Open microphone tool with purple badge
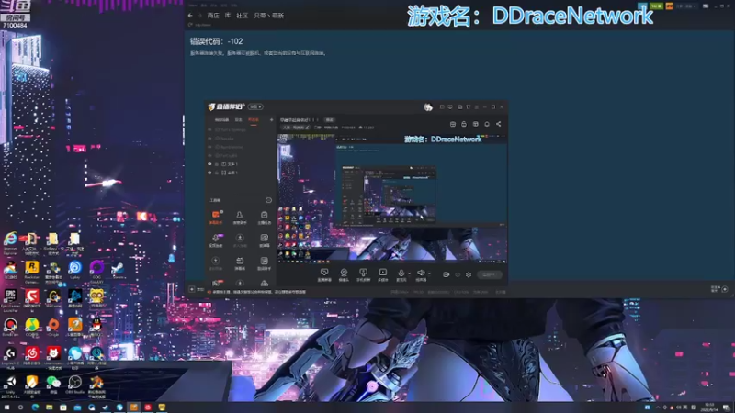 point(216,240)
